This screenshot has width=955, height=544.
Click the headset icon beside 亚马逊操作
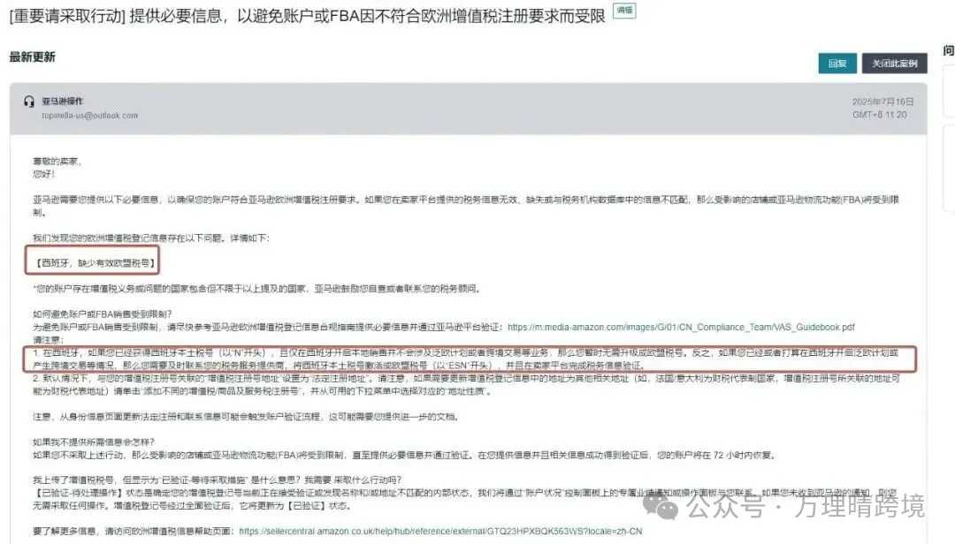(28, 102)
